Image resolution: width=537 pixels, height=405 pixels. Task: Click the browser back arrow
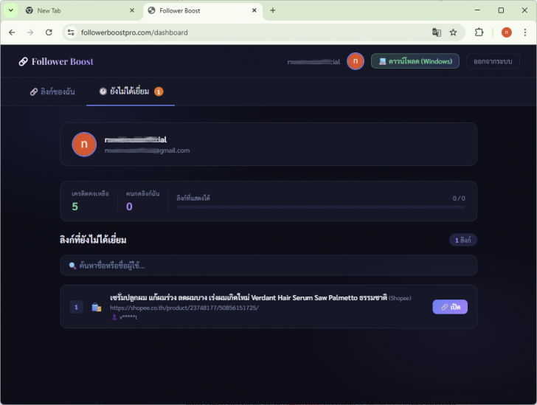coord(12,32)
